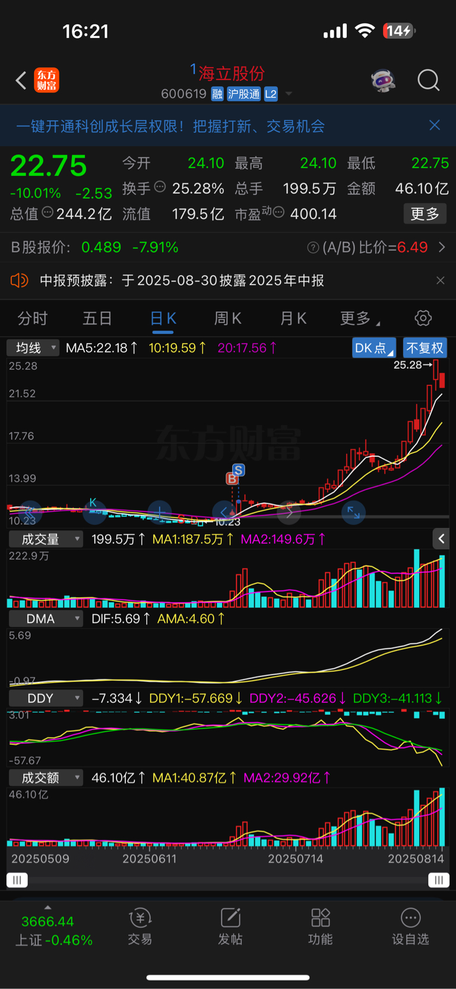Tap the iOS home indicator bar

click(x=228, y=977)
